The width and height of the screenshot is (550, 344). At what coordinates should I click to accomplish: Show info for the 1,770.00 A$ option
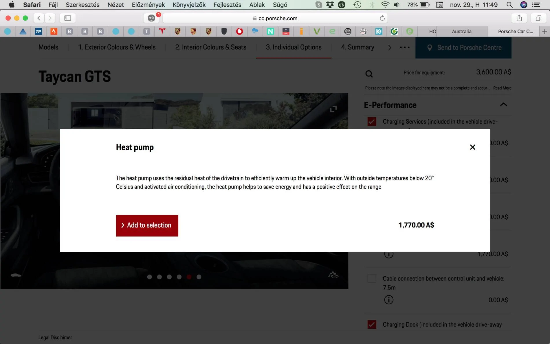389,255
